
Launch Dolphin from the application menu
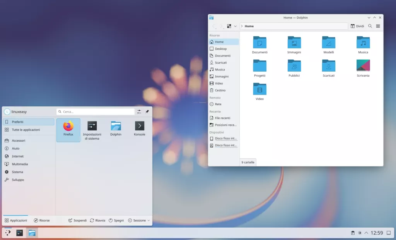[116, 129]
